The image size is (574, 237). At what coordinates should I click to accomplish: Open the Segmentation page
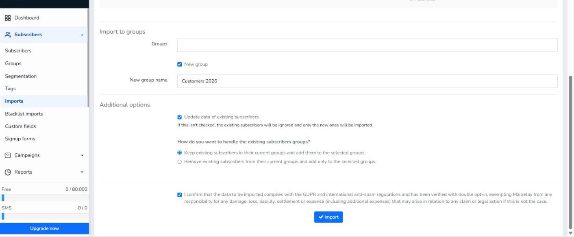tap(21, 76)
